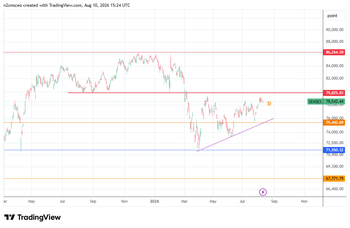The width and height of the screenshot is (350, 228).
Task: Click the 75,442.69 orange price label
Action: (334, 123)
